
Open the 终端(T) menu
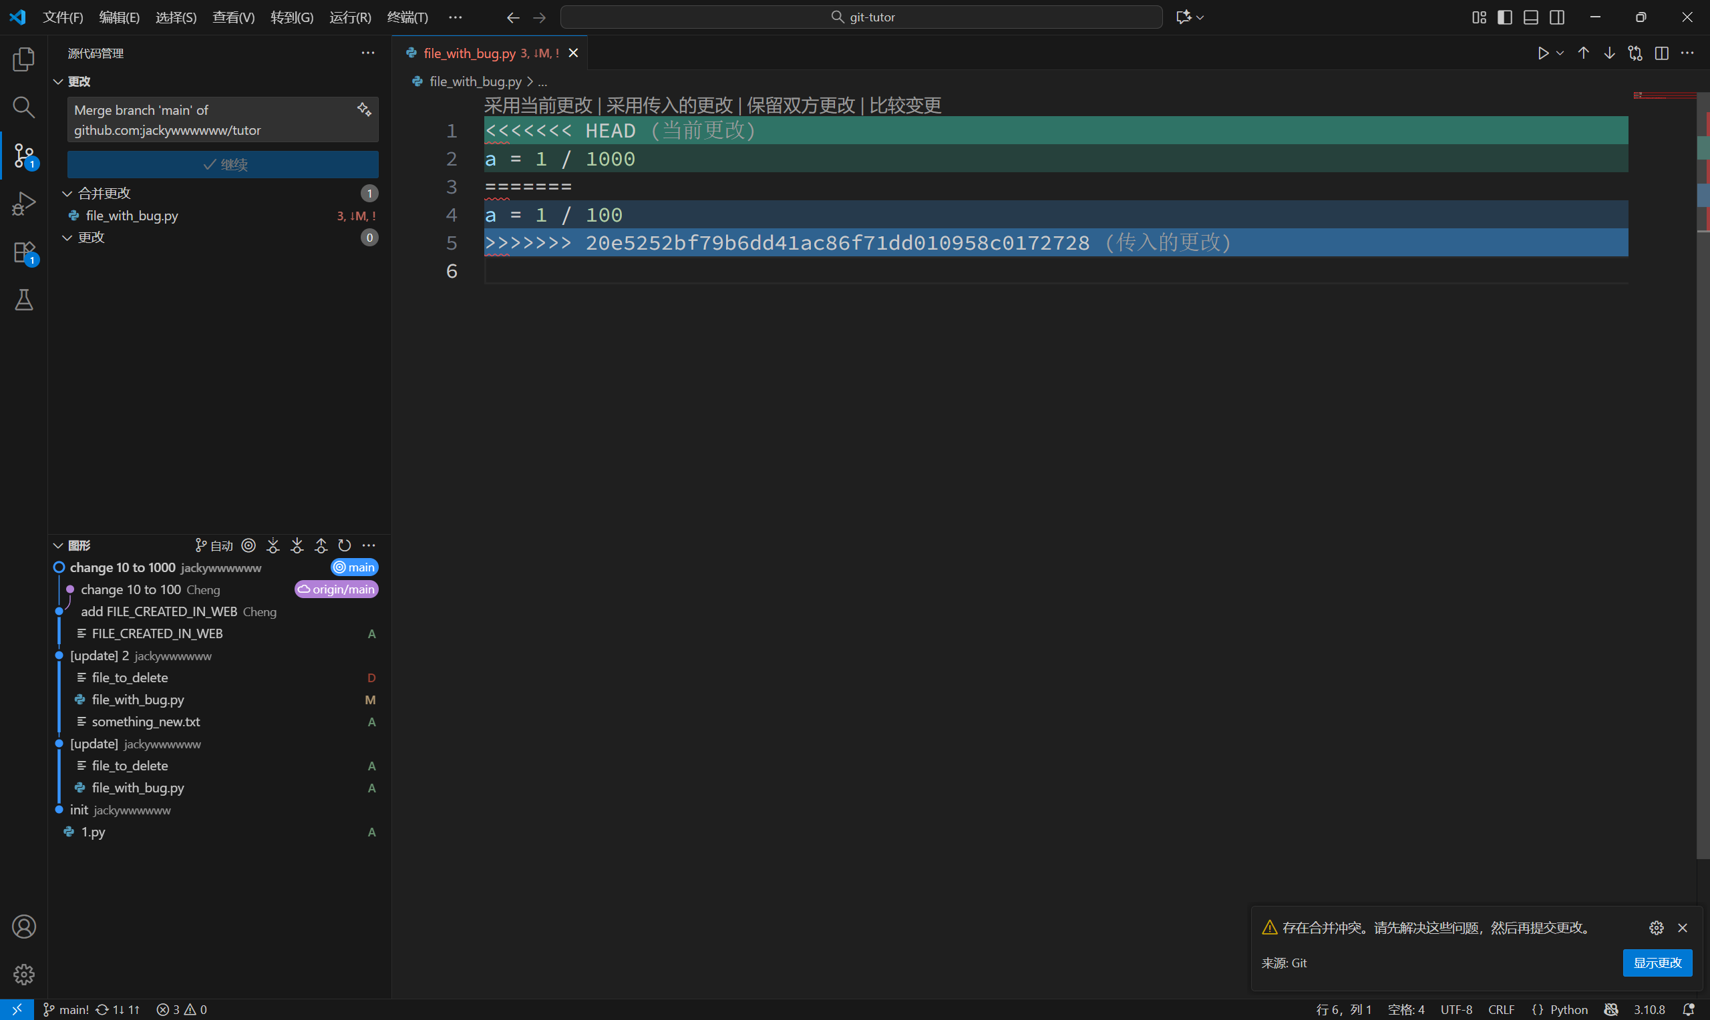pos(407,17)
